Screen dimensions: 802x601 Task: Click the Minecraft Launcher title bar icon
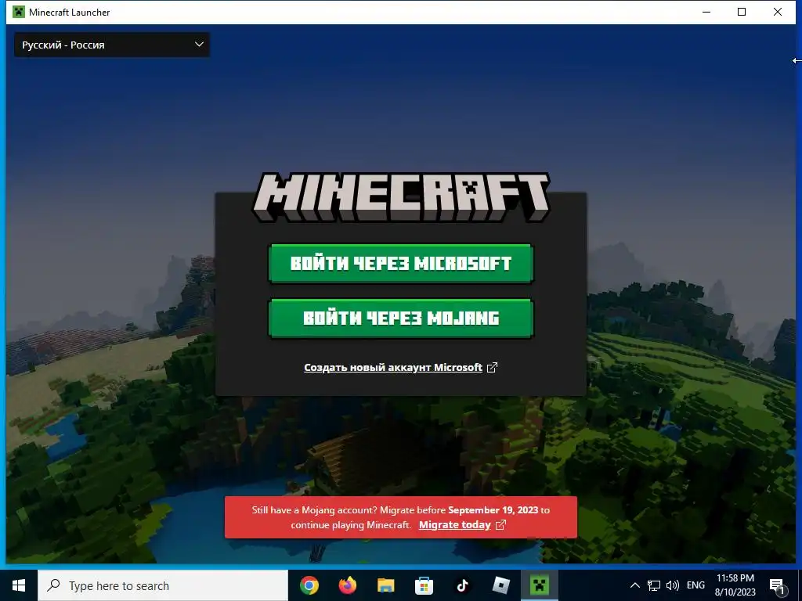(19, 12)
